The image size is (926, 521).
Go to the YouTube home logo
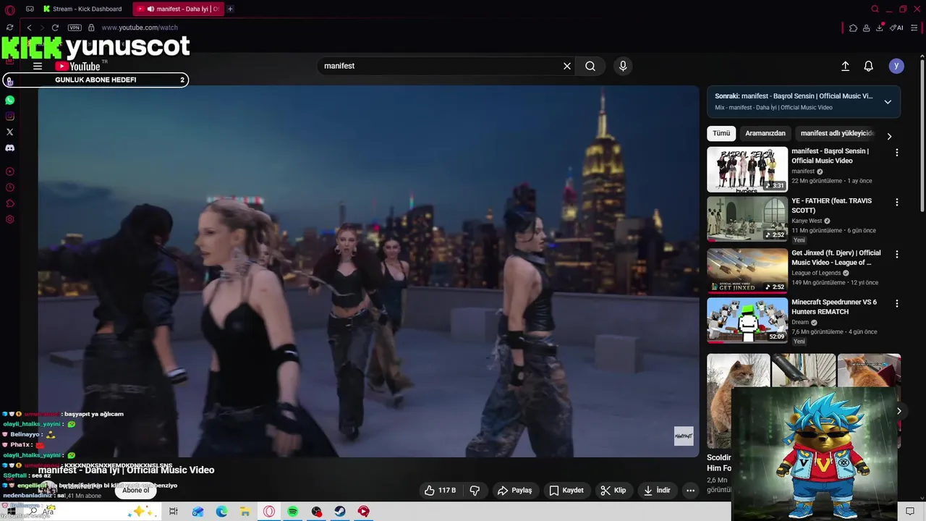click(78, 66)
